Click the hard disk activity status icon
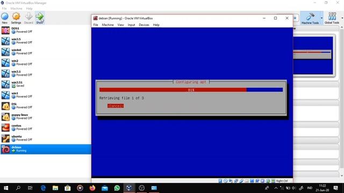The height and width of the screenshot is (193, 344). (220, 181)
